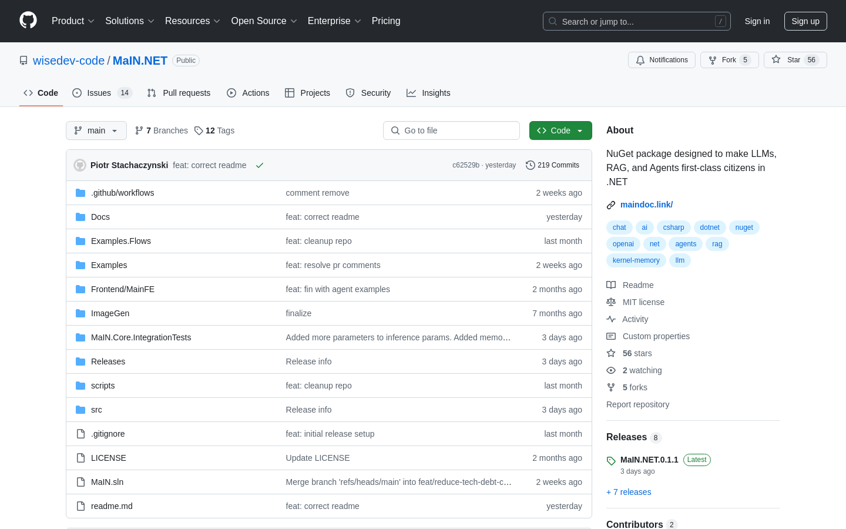Click the Notifications bell button
The width and height of the screenshot is (846, 529).
click(662, 60)
